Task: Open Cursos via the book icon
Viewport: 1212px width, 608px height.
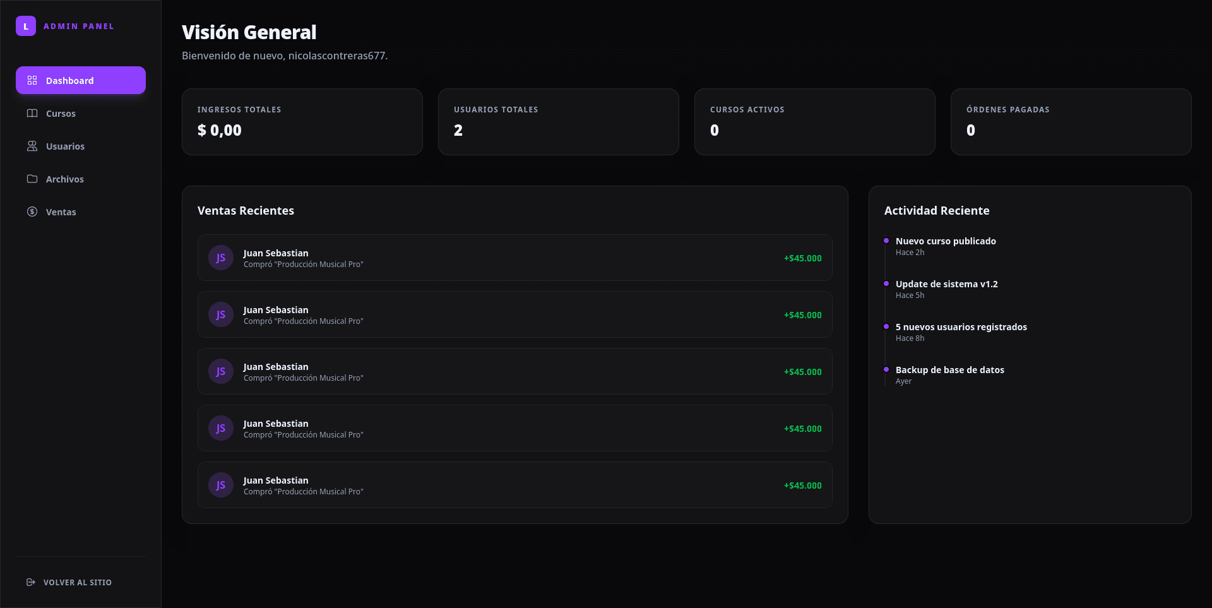Action: [x=32, y=113]
